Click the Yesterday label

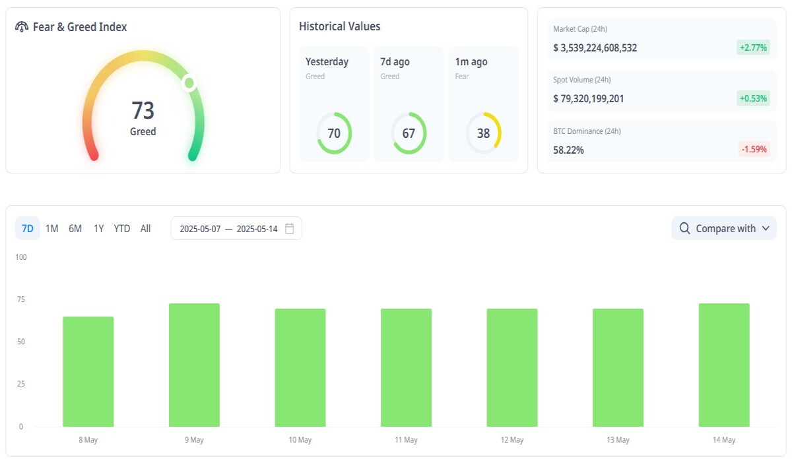327,62
